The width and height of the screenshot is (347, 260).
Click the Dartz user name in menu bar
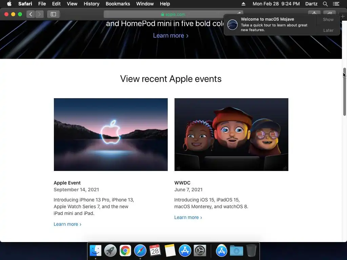tap(311, 4)
